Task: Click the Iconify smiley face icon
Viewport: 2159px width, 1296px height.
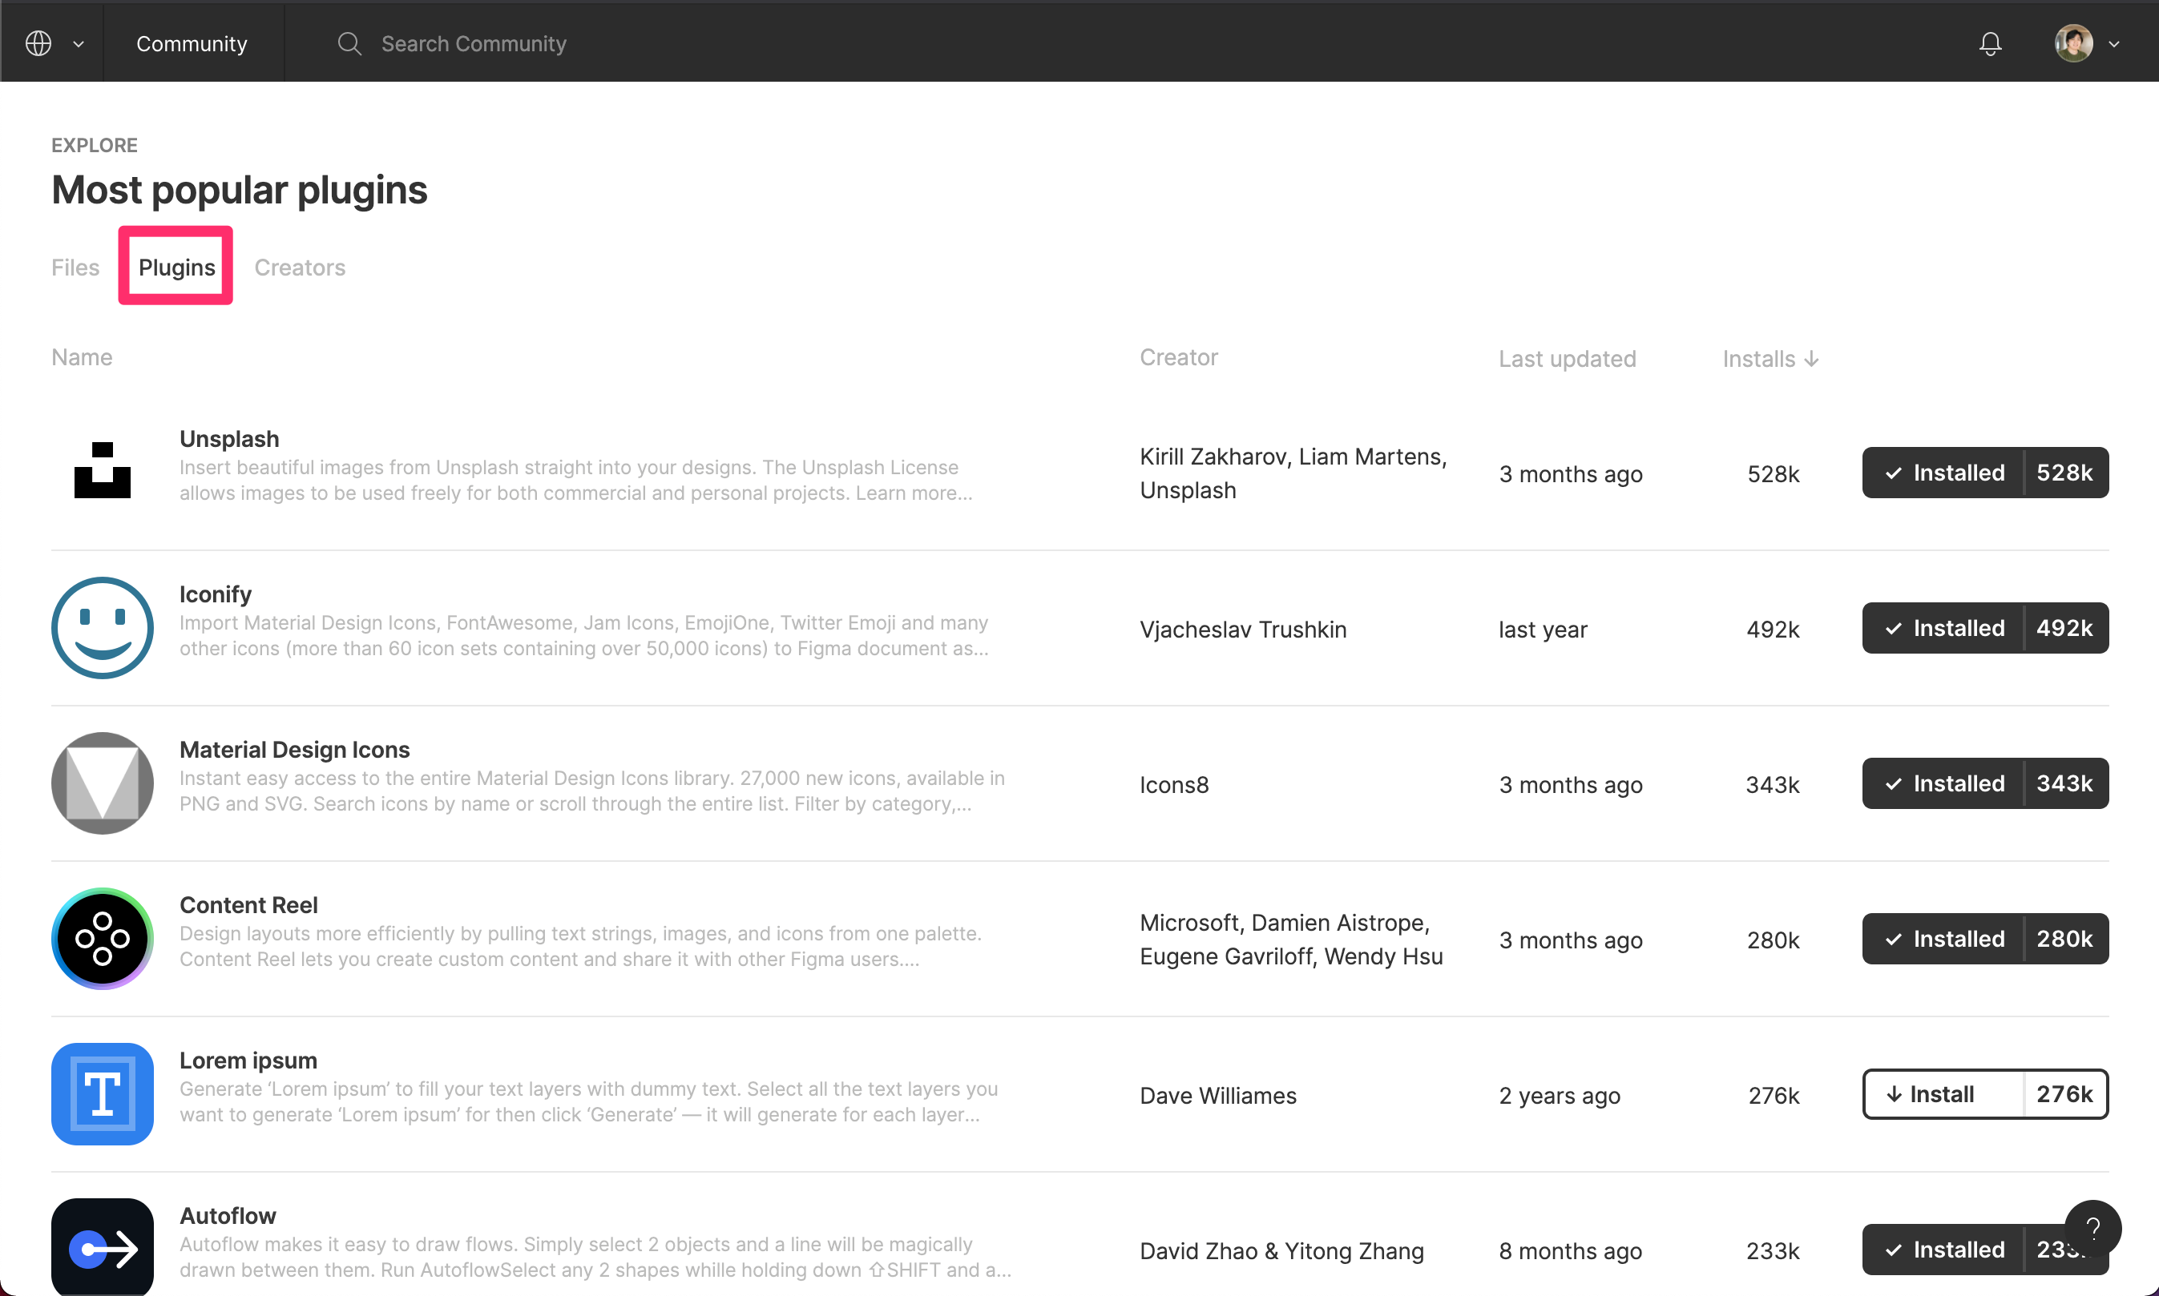Action: (x=101, y=627)
